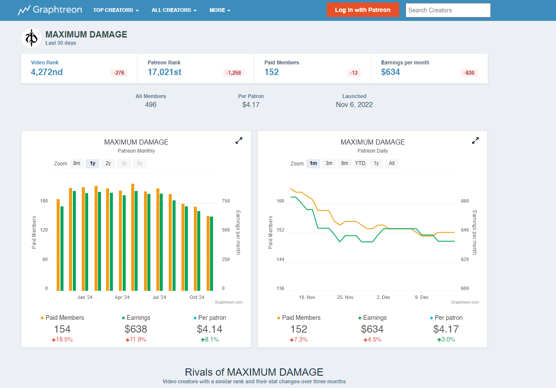This screenshot has width=556, height=388.
Task: Click the MAXIMUM DAMAGE page title
Action: [86, 35]
